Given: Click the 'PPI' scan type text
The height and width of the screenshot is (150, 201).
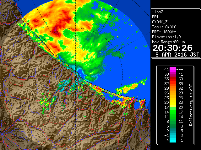Looking at the screenshot, I should [x=155, y=17].
